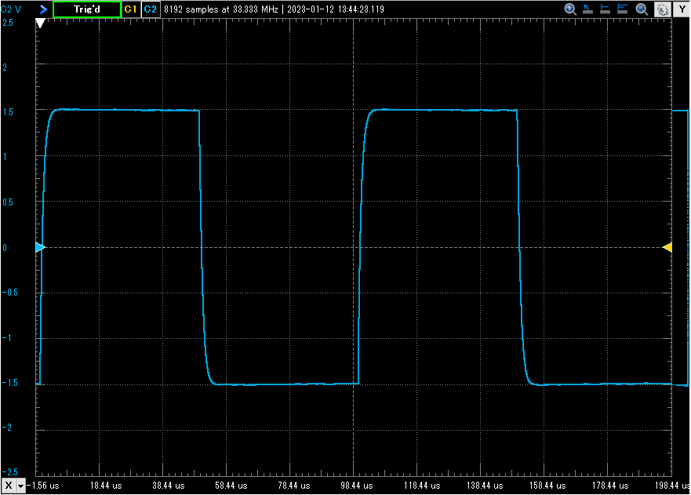The image size is (691, 495).
Task: Select the blue C2 channel button
Action: [x=151, y=9]
